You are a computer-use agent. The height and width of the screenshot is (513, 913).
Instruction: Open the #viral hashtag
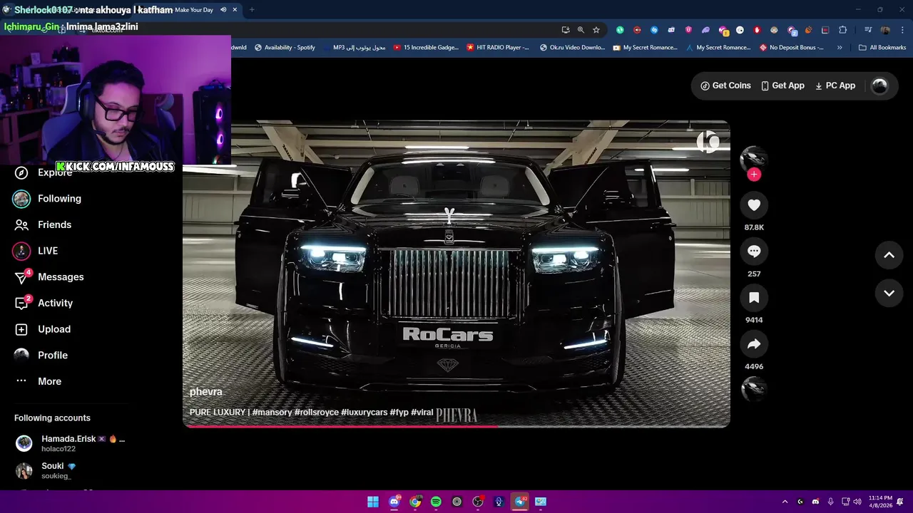tap(422, 413)
